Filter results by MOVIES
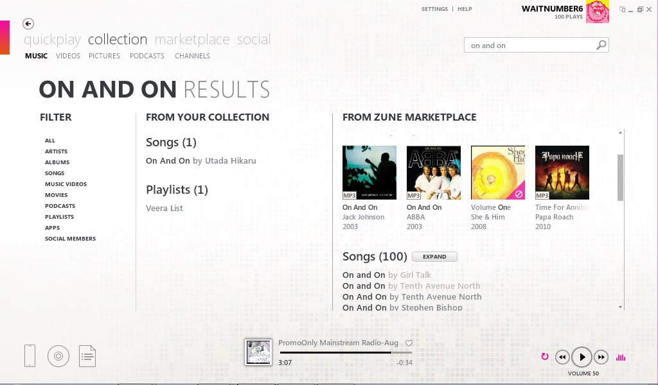 [57, 195]
